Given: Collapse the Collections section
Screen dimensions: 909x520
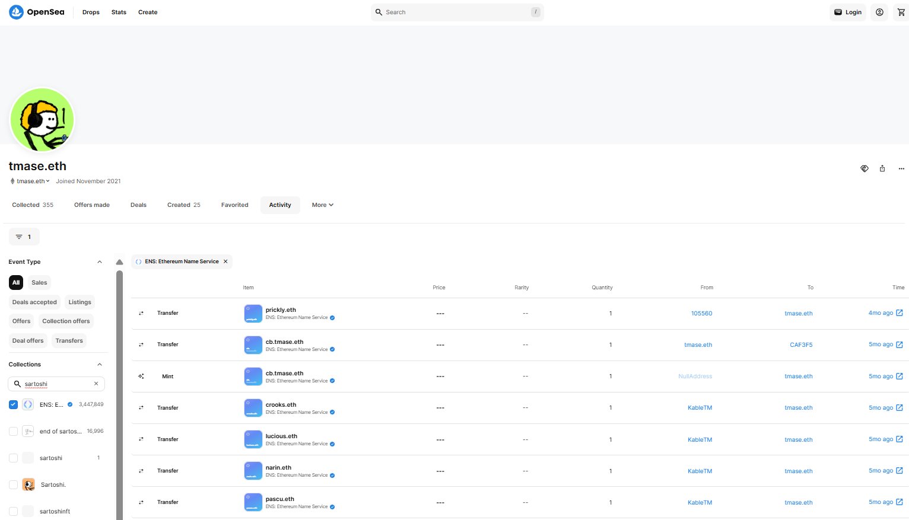Looking at the screenshot, I should point(99,364).
